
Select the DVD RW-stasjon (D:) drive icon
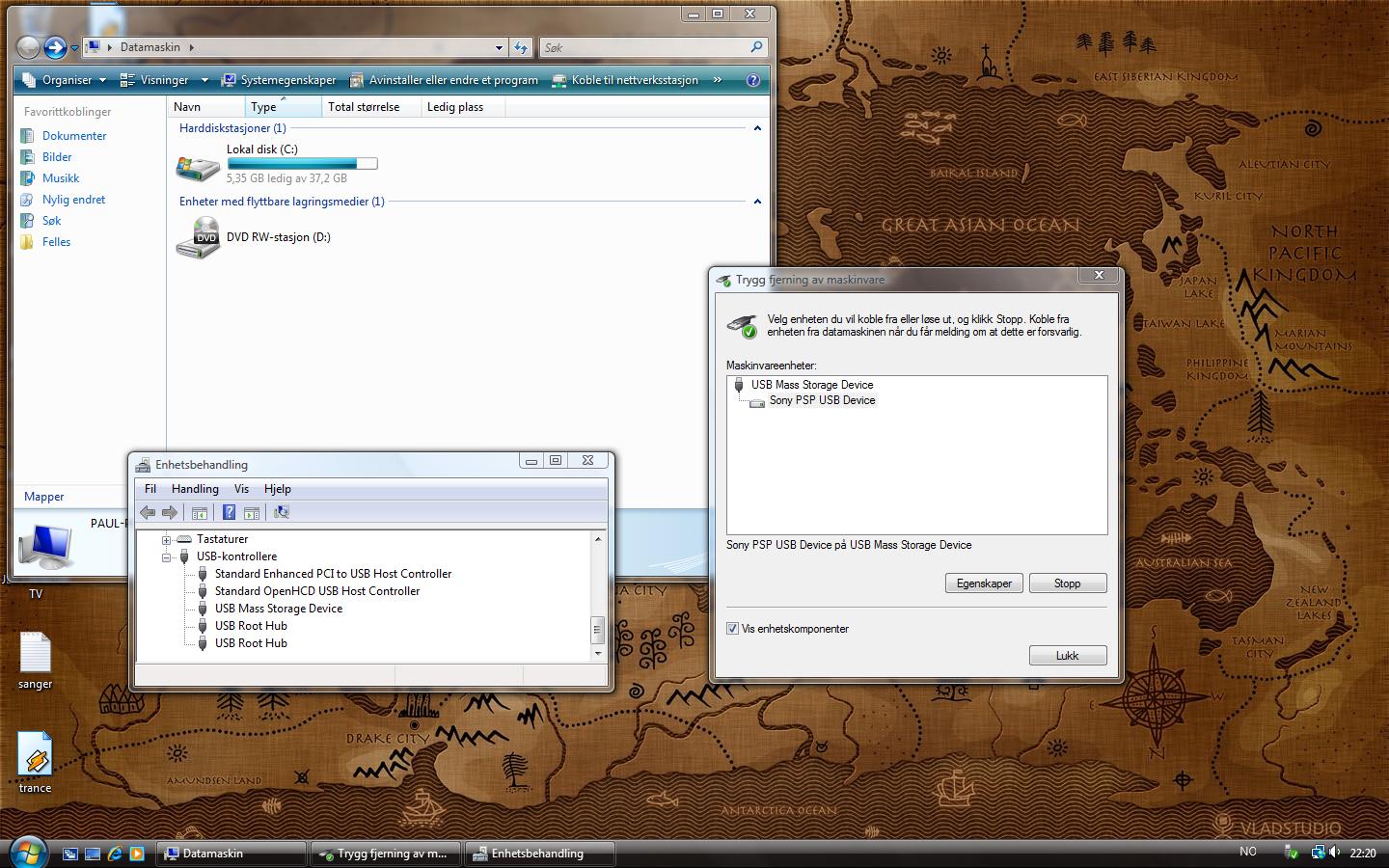198,237
